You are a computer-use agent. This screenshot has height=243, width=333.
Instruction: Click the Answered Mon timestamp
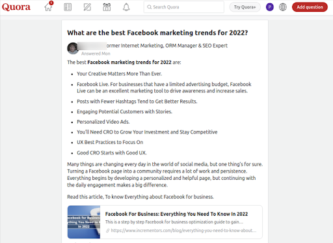click(96, 53)
